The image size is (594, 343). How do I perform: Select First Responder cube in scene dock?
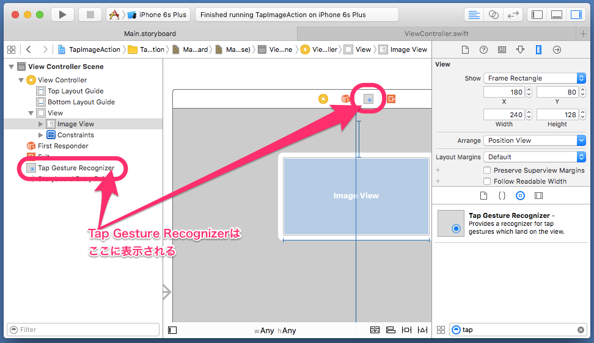coord(345,99)
